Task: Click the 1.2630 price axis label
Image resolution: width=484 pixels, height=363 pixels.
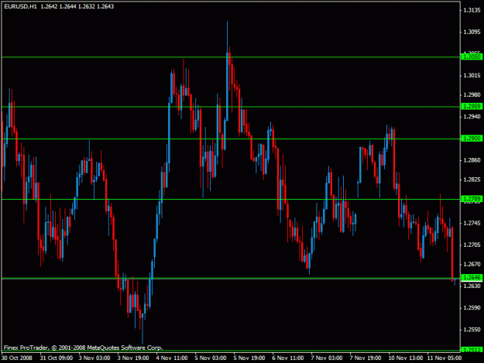Action: 472,286
